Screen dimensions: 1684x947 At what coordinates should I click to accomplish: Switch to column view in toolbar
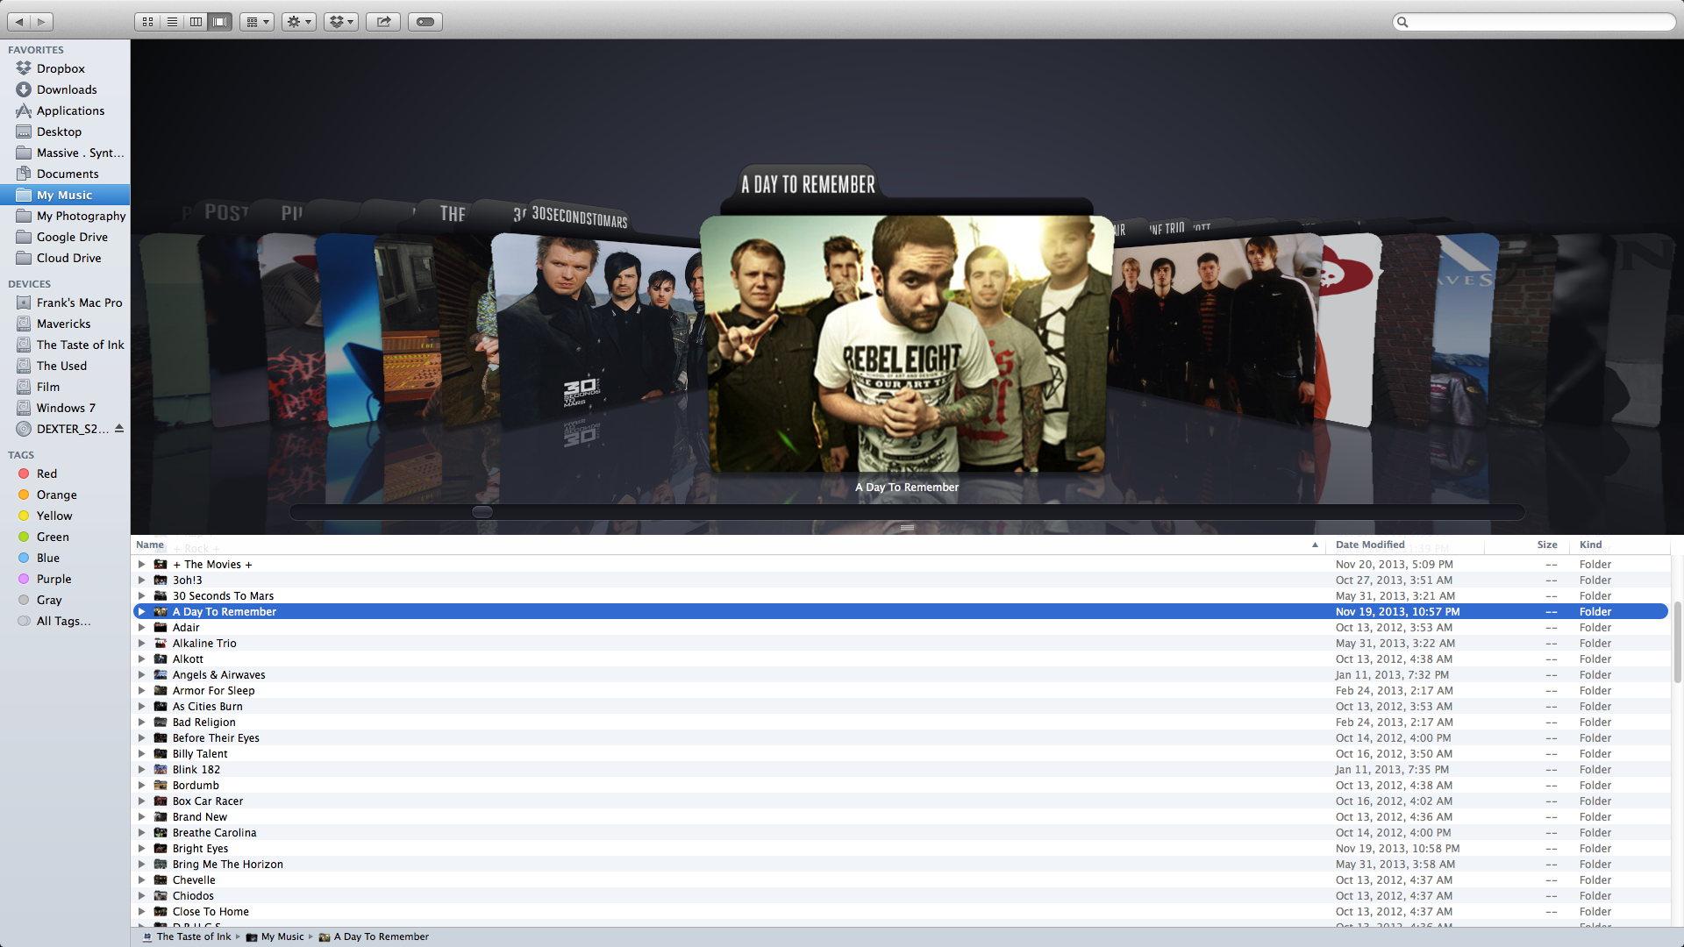[196, 22]
